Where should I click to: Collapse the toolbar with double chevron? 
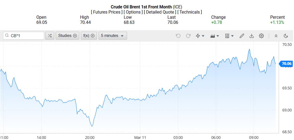pos(276,36)
